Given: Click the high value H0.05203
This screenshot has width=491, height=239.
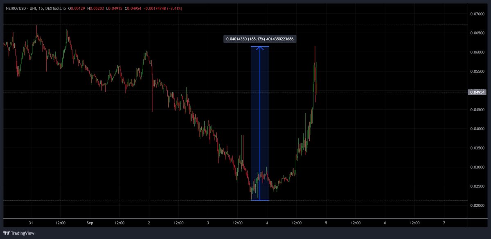Looking at the screenshot, I should 95,8.
